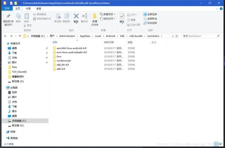The width and height of the screenshot is (225, 148).
Task: Click the Open ribbon command
Action: (132, 15)
